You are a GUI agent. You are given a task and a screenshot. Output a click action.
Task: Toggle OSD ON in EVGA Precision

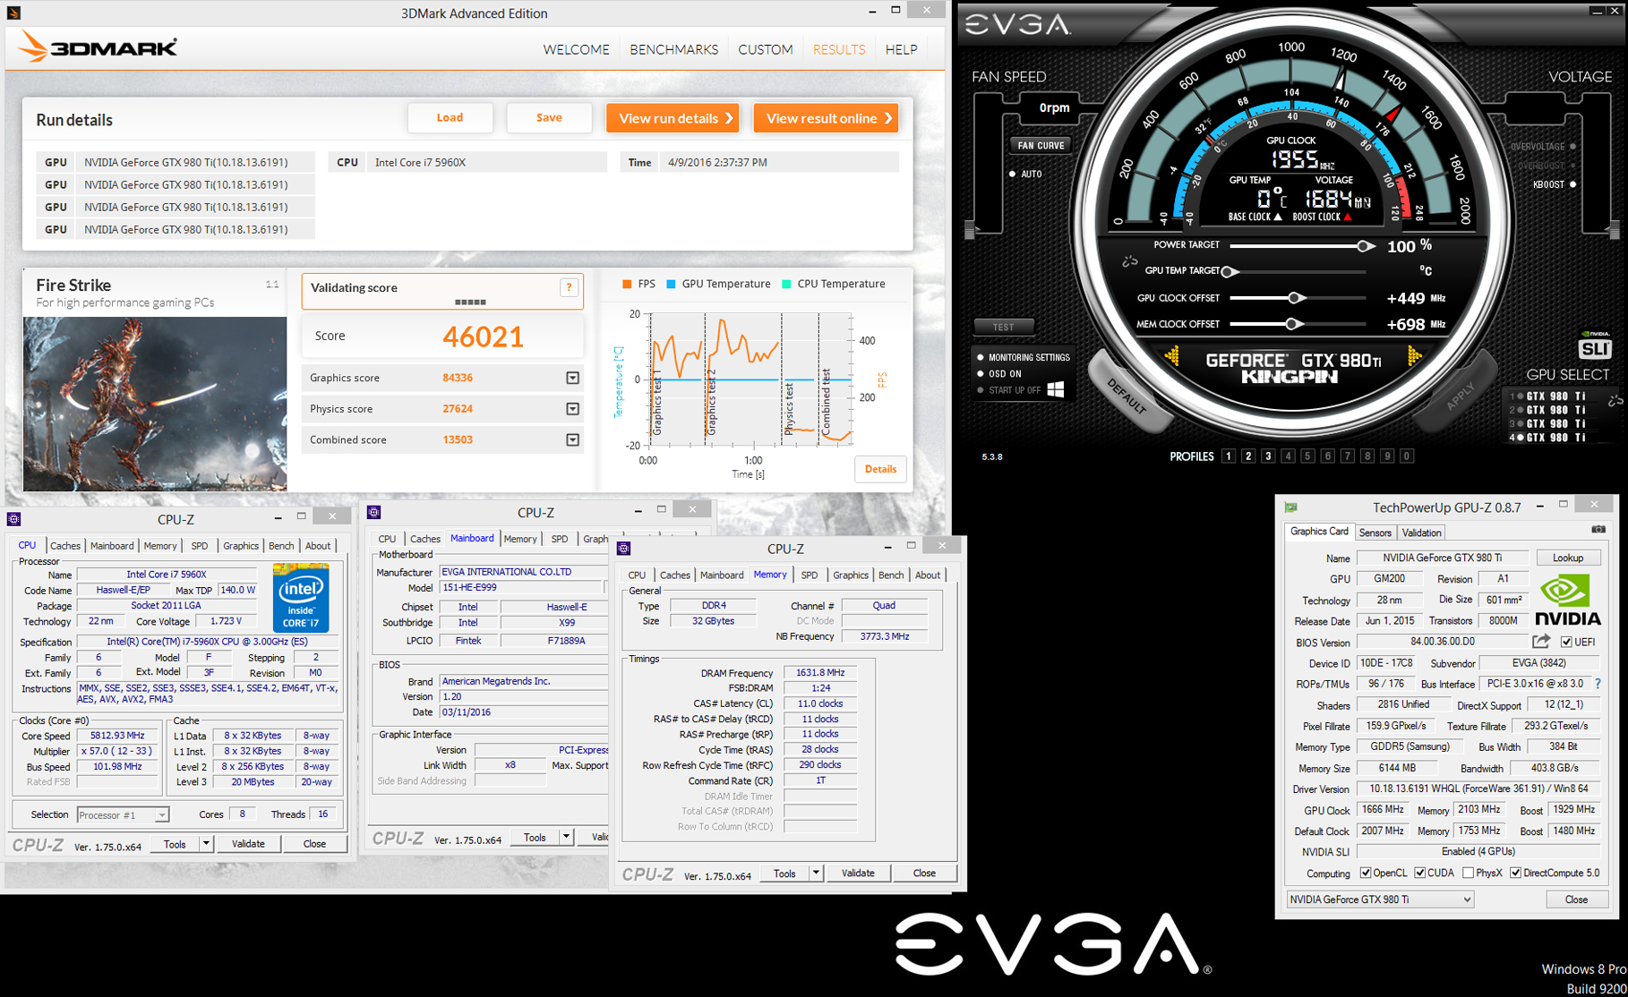[981, 374]
